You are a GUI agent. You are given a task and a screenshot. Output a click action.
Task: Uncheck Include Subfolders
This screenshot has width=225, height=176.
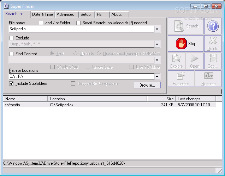[x=11, y=83]
